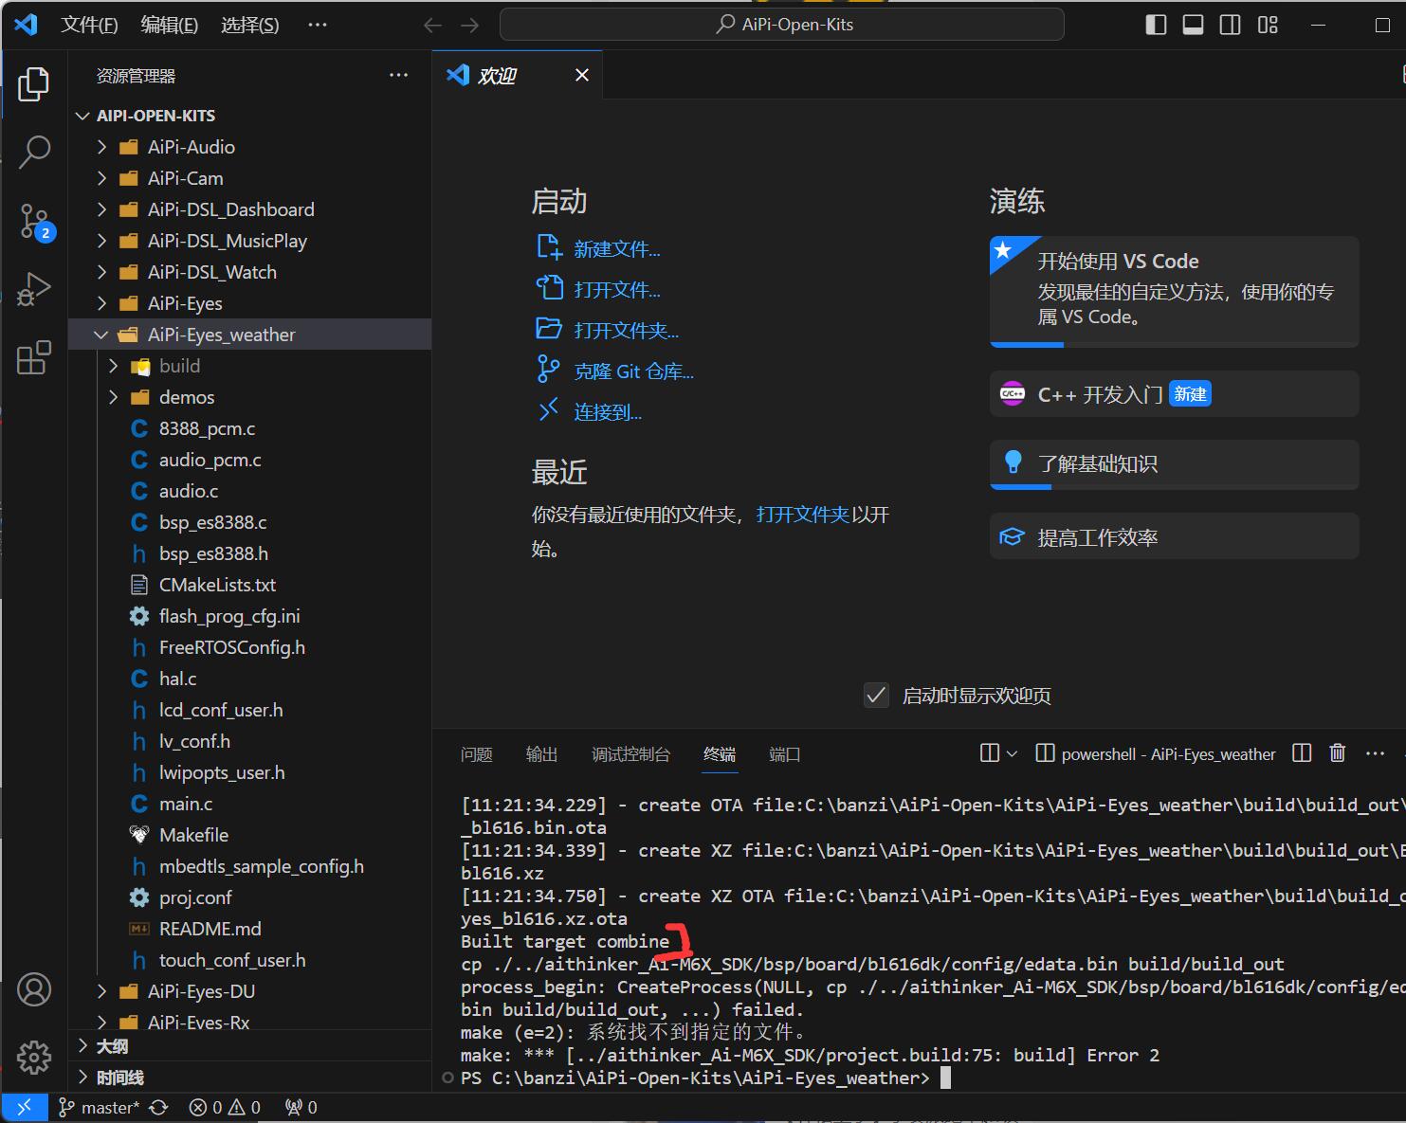Switch to the 调试控制台 debug console tab
The width and height of the screenshot is (1406, 1123).
click(x=630, y=754)
